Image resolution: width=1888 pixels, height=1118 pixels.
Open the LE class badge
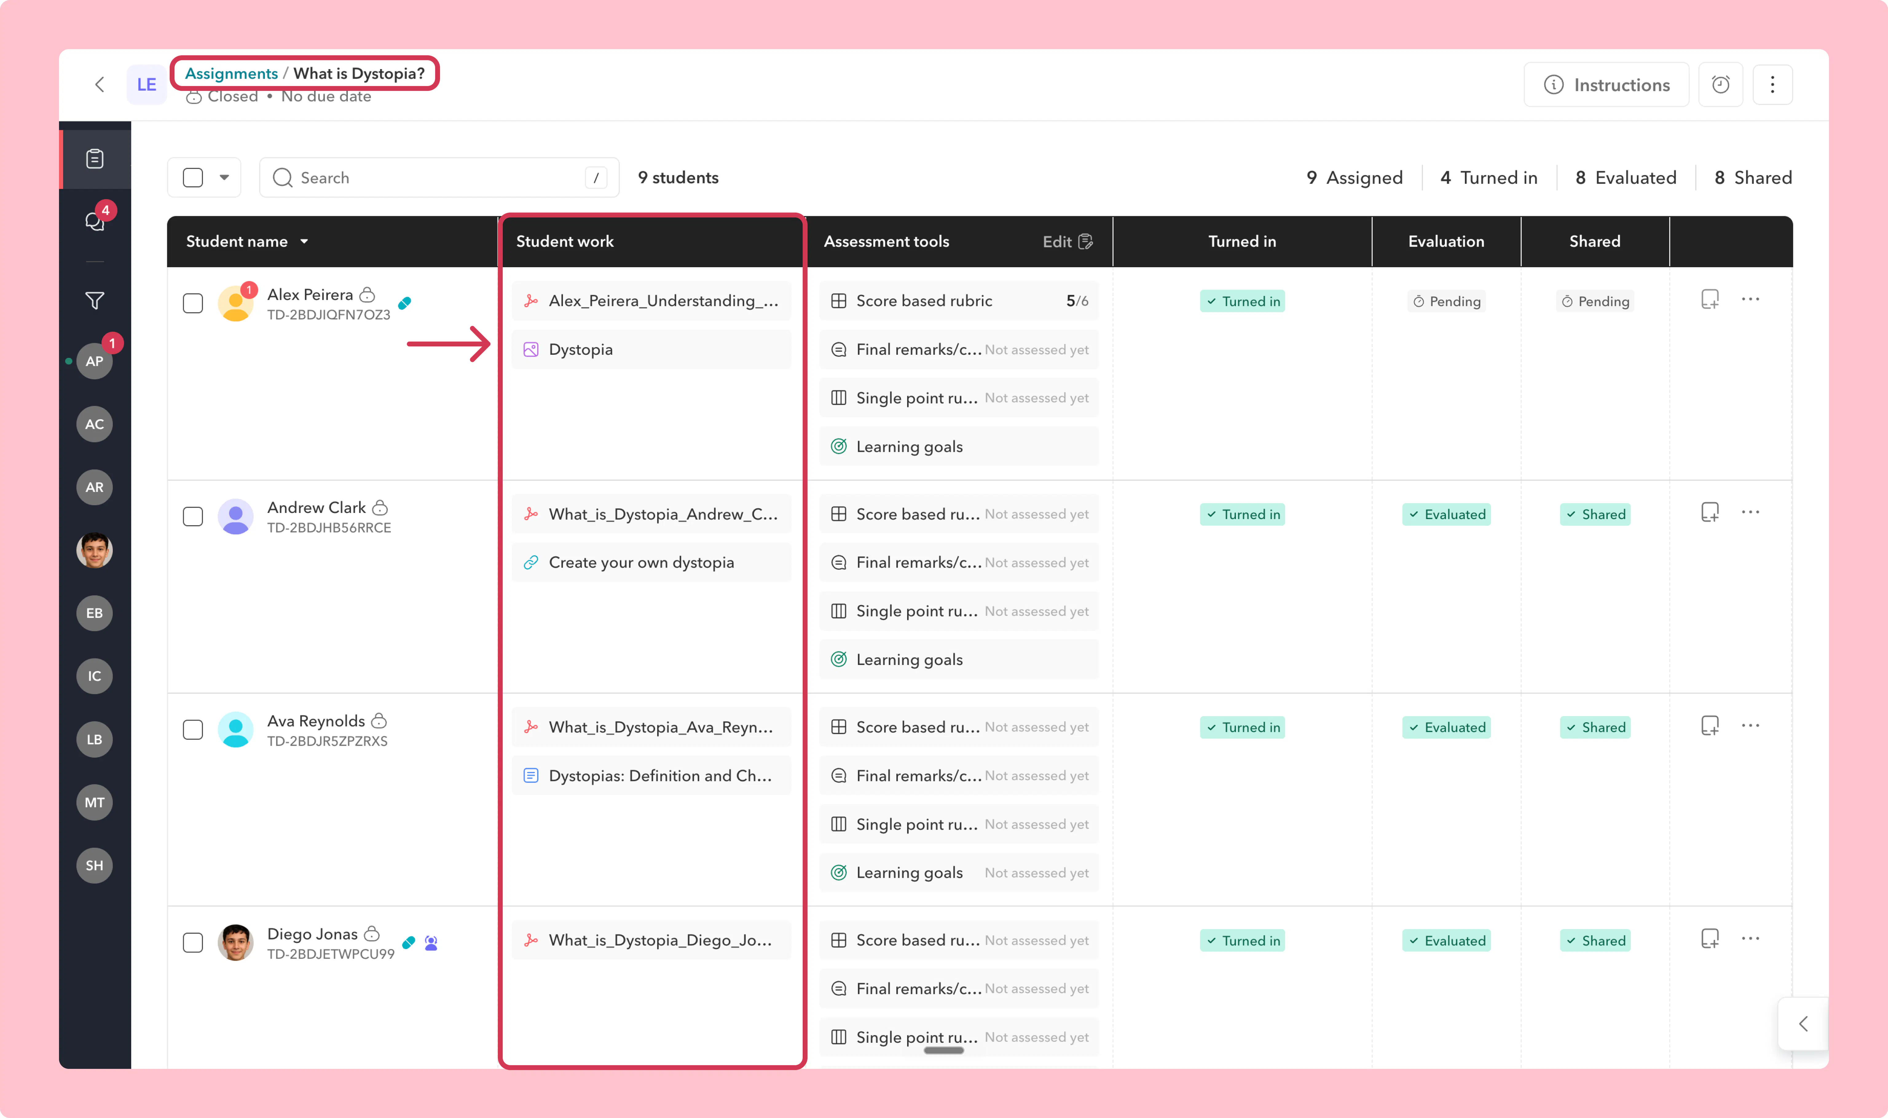coord(146,84)
